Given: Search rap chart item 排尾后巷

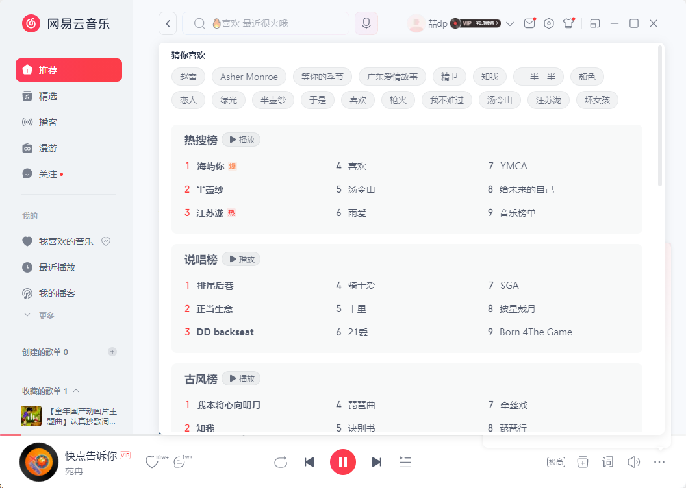Looking at the screenshot, I should (x=215, y=286).
